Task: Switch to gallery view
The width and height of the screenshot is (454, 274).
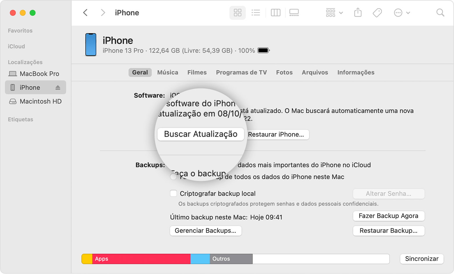Action: (x=294, y=13)
